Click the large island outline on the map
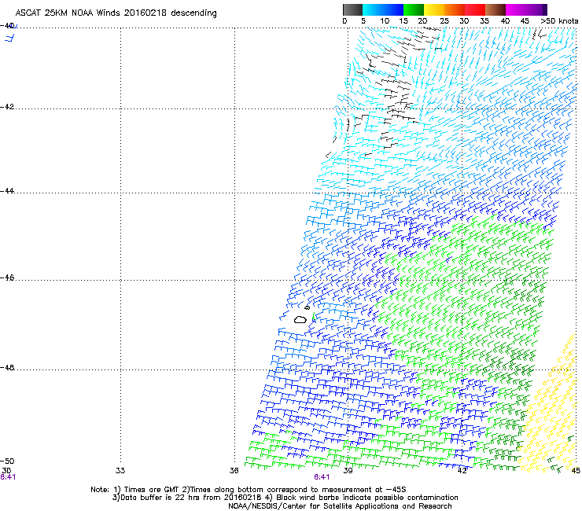This screenshot has width=582, height=511. pos(300,319)
